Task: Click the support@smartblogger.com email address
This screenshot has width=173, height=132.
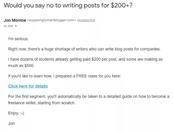Action: click(51, 20)
